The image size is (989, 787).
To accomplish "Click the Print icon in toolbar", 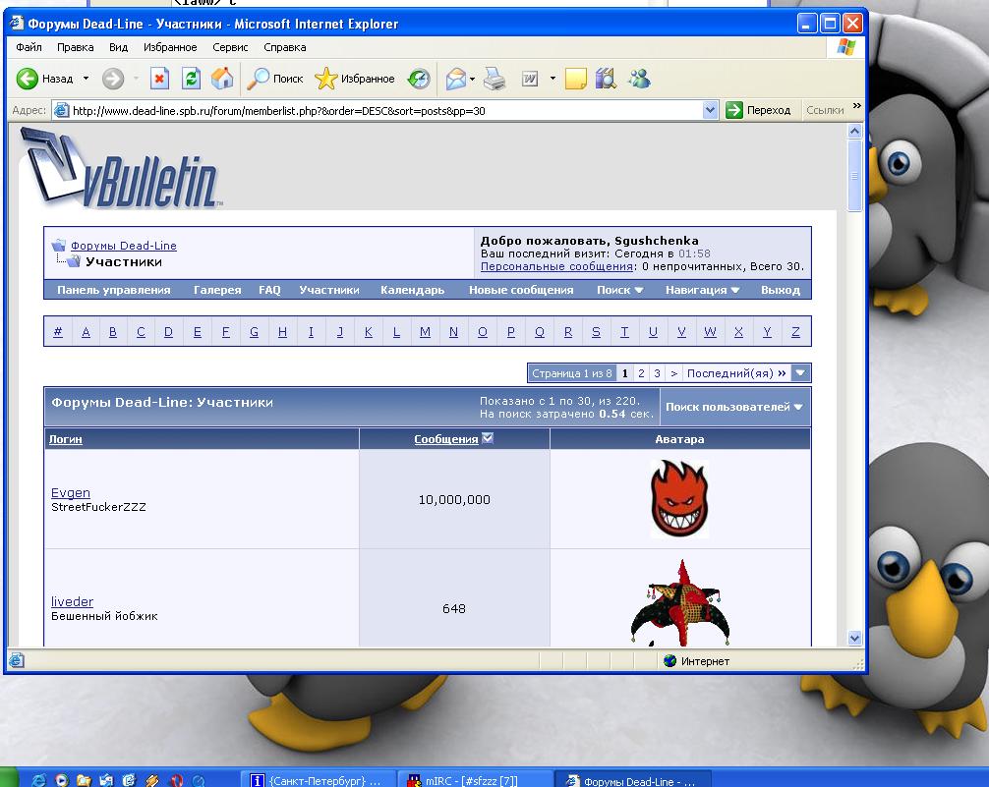I will (494, 79).
